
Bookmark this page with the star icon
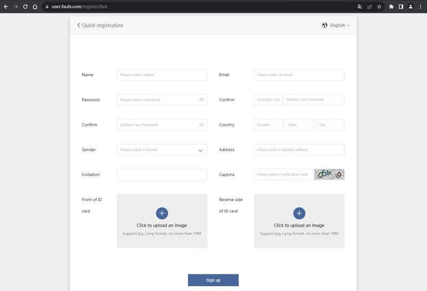click(379, 6)
